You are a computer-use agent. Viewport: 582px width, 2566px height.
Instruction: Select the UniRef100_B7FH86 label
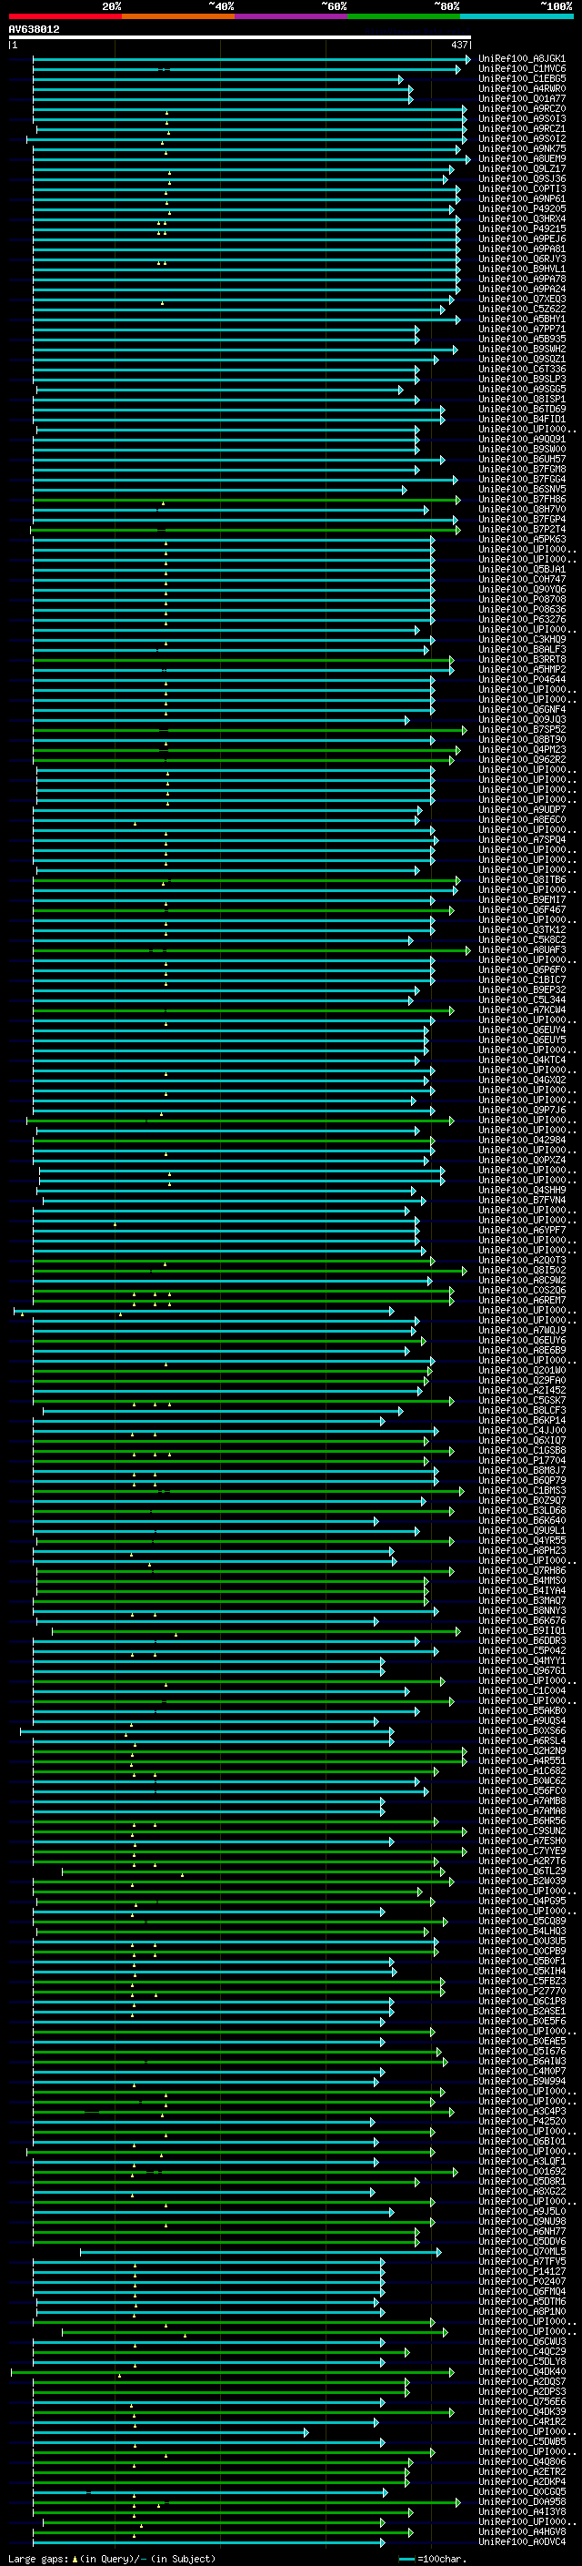coord(522,499)
